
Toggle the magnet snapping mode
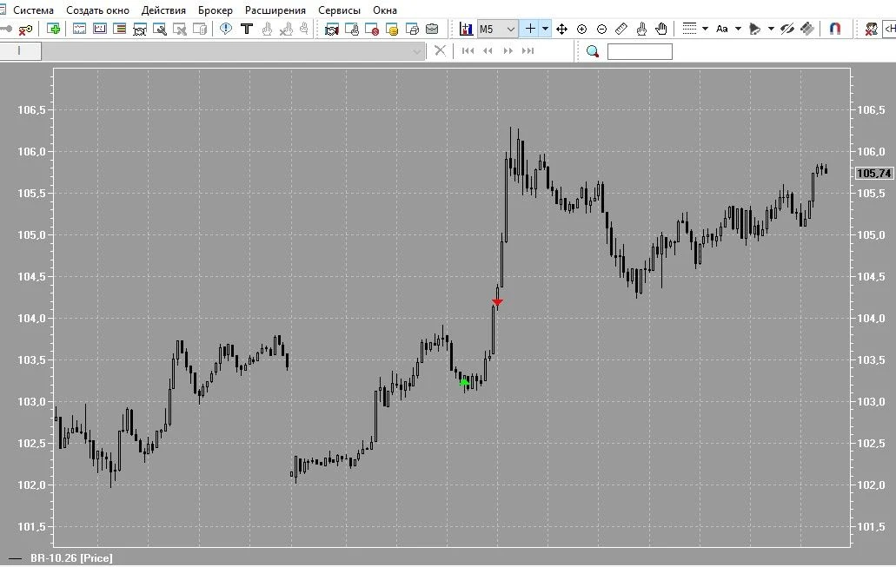pos(835,29)
